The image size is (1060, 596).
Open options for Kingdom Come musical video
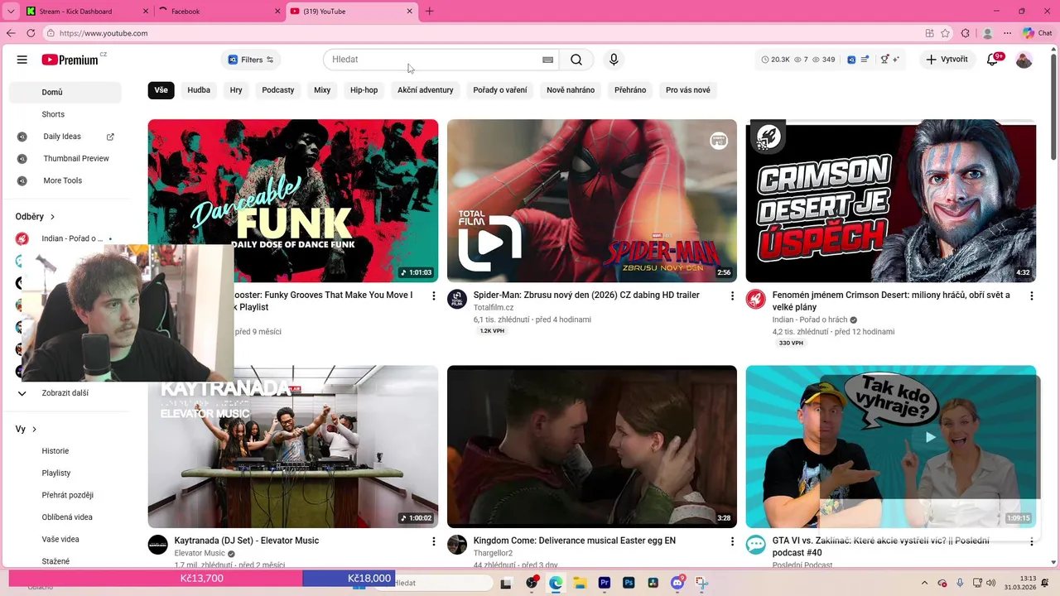coord(732,541)
